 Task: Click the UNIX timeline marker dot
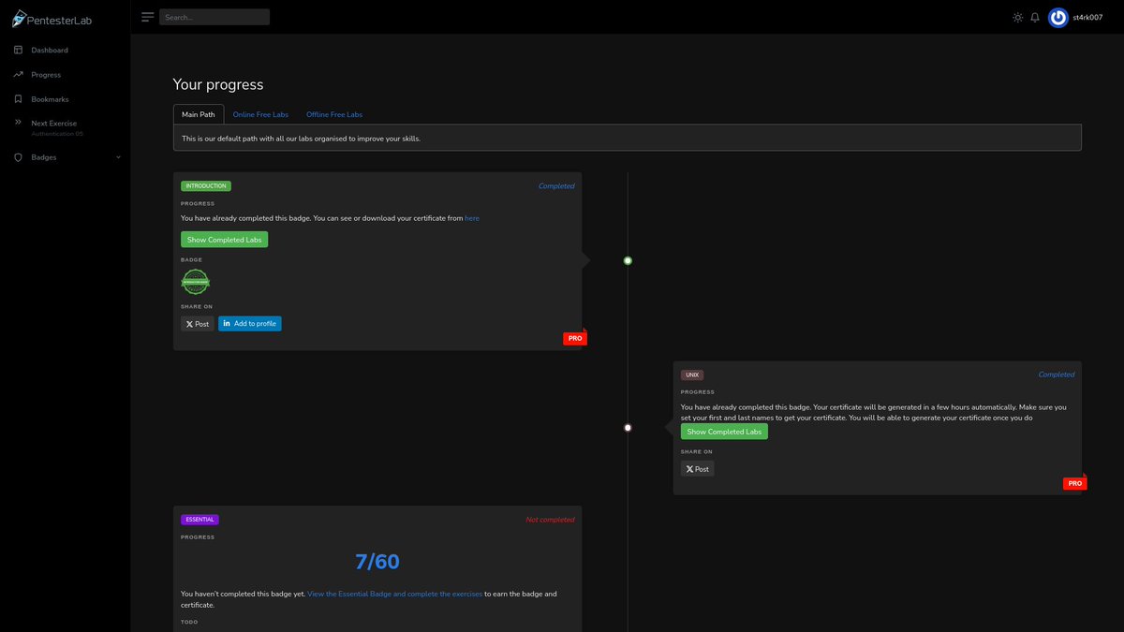(628, 427)
